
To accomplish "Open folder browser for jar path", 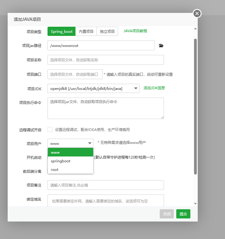I will tap(161, 46).
